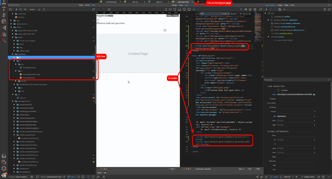
Task: Open the Smart Classes project dropdown
Action: pos(21,177)
